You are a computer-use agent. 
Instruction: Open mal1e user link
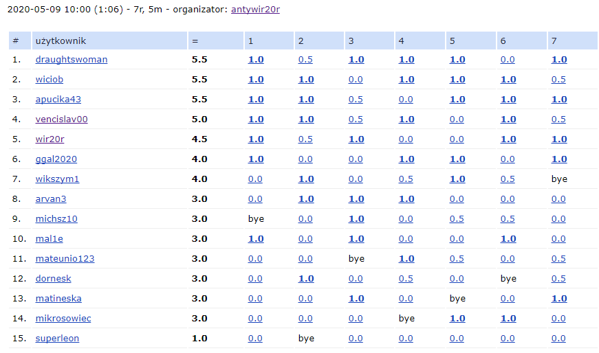50,239
